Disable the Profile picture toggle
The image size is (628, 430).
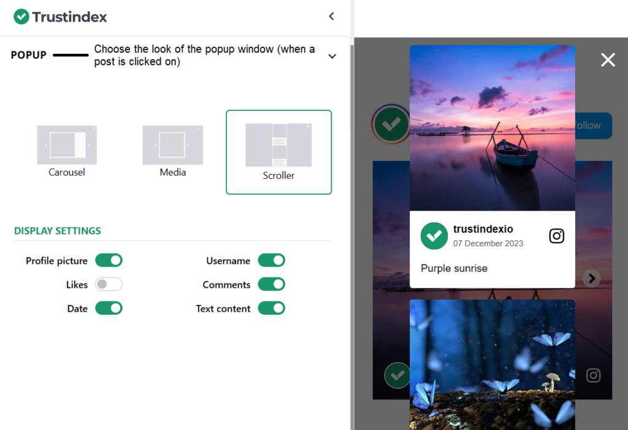(109, 261)
